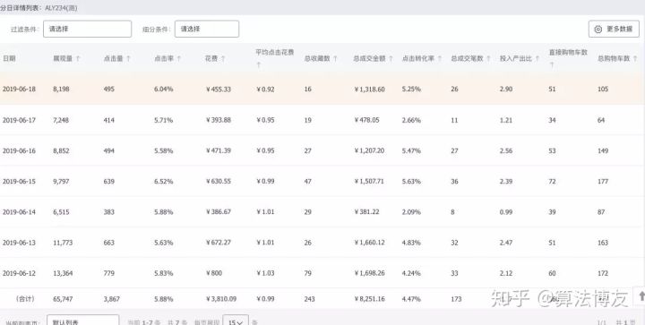Select the 2019-06-13 date cell
The width and height of the screenshot is (645, 325).
tap(19, 243)
